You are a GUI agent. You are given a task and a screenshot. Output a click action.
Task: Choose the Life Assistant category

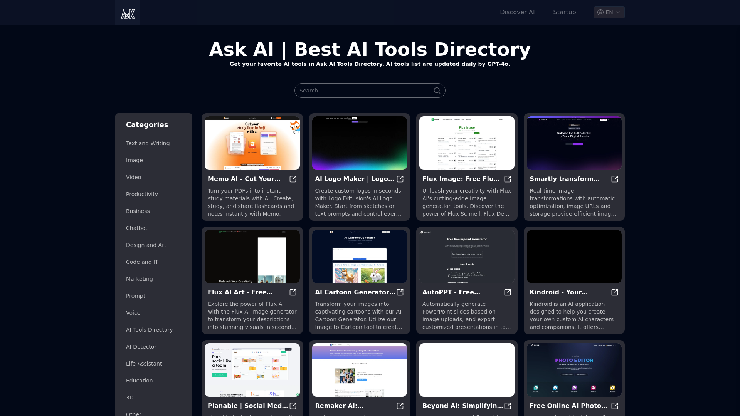click(x=144, y=364)
